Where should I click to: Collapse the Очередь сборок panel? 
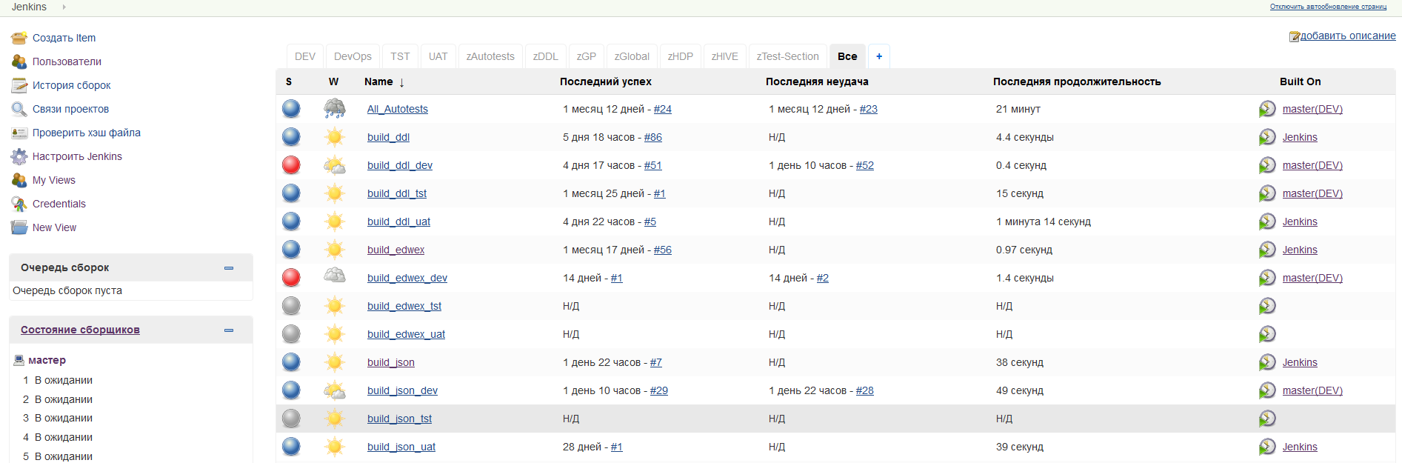229,268
